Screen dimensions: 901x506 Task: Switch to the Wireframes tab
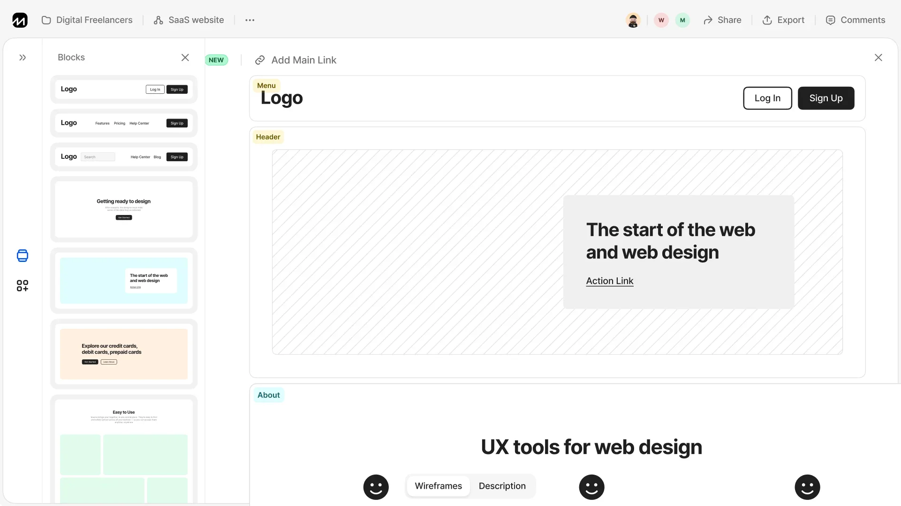click(438, 486)
